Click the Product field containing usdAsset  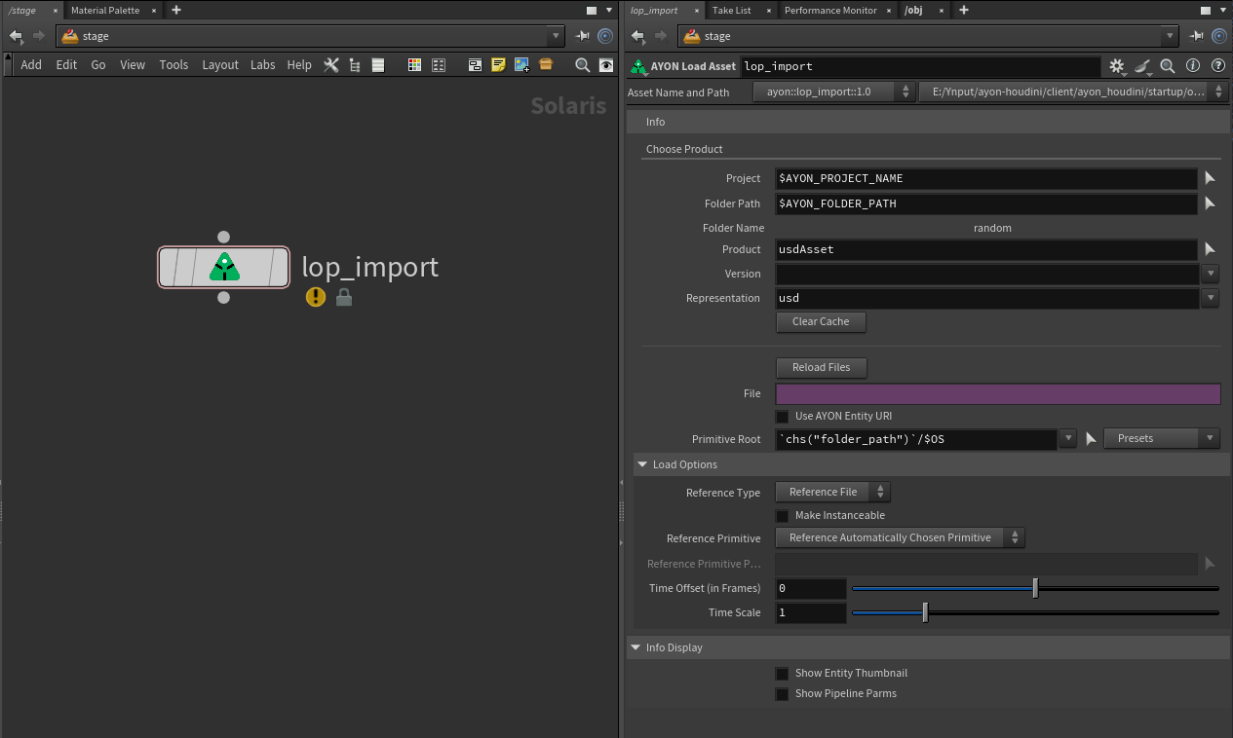986,249
